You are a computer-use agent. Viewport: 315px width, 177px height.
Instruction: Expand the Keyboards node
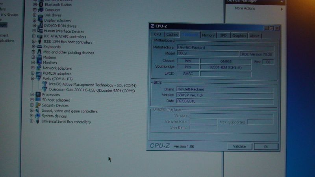[x=33, y=46]
